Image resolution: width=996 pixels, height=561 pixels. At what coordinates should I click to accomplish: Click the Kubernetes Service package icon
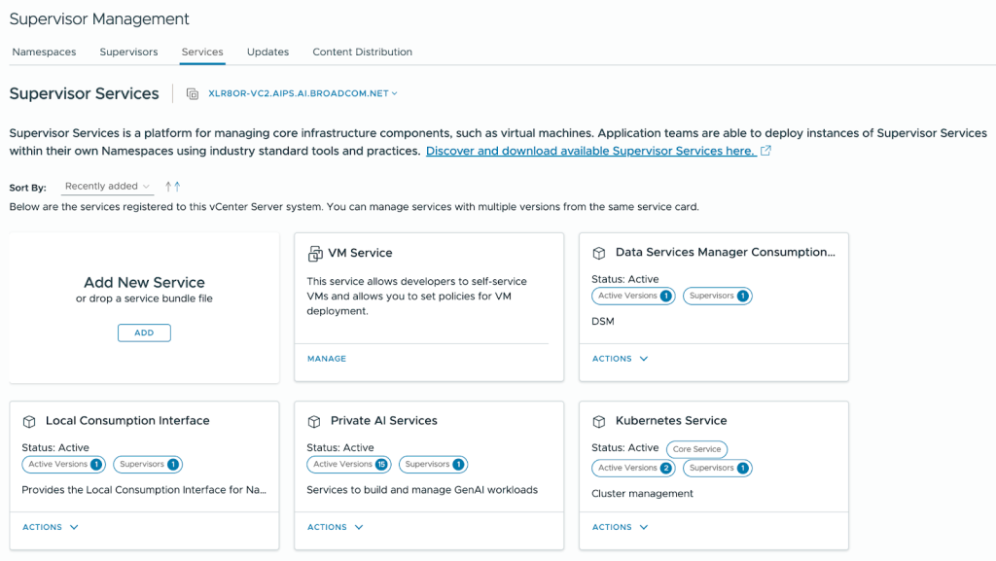click(599, 421)
